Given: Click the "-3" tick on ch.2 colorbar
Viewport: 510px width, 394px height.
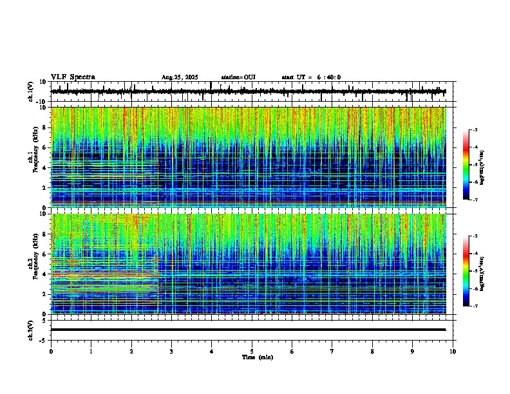Looking at the screenshot, I should click(x=475, y=236).
